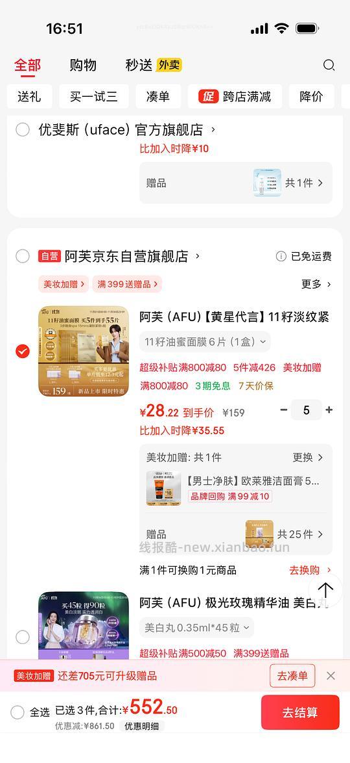The width and height of the screenshot is (350, 763).
Task: Decrease quantity with the minus icon
Action: (284, 410)
